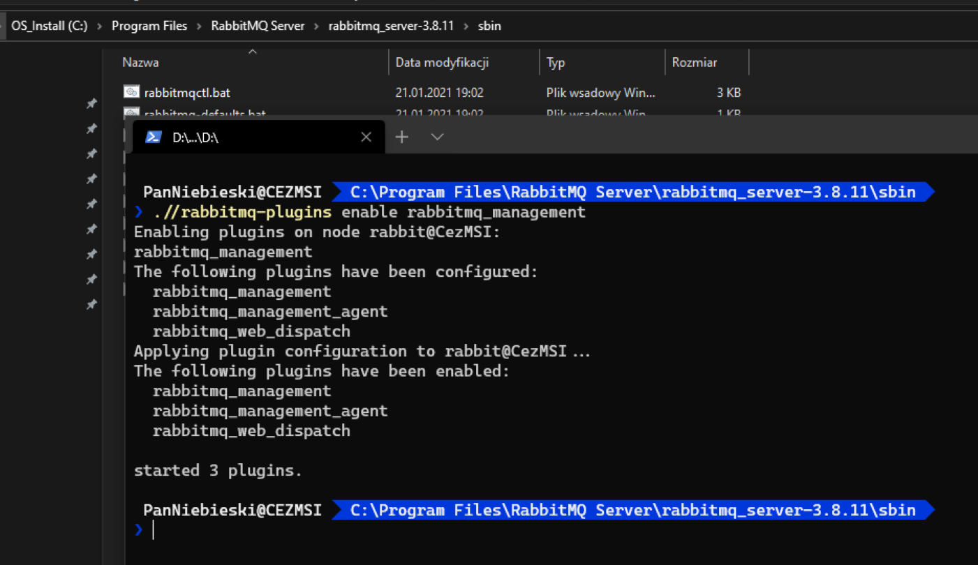Open the terminal profile dropdown arrow
The height and width of the screenshot is (565, 978).
[438, 137]
